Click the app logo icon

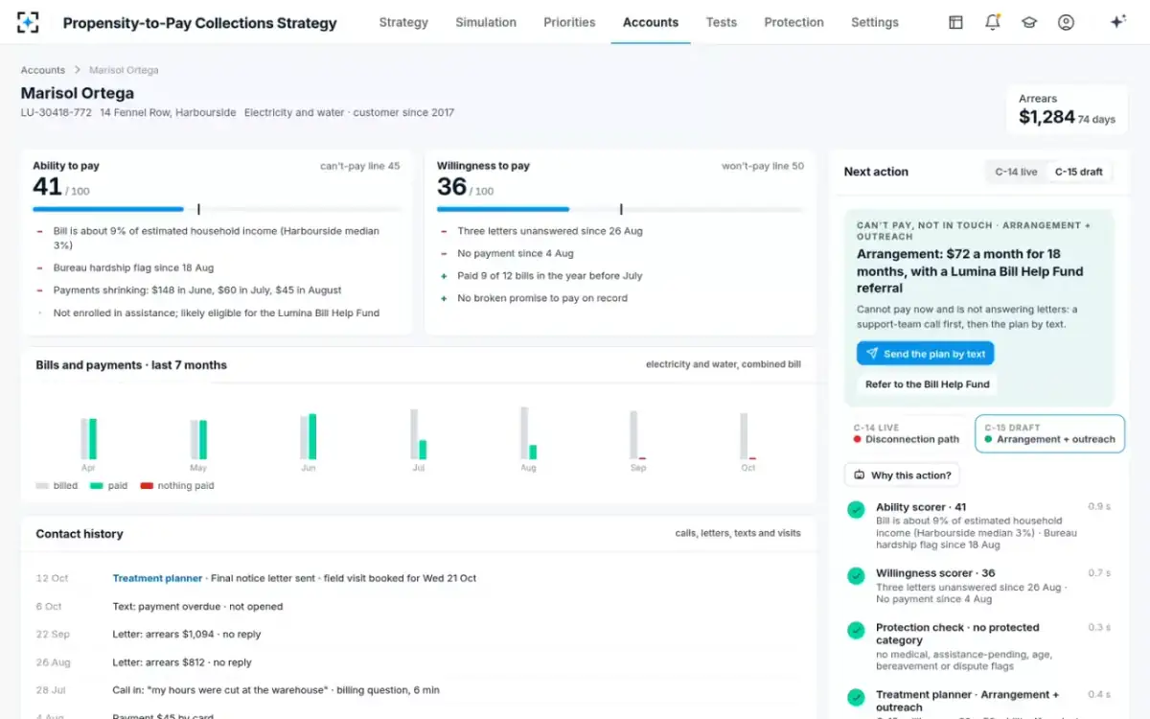[x=28, y=22]
